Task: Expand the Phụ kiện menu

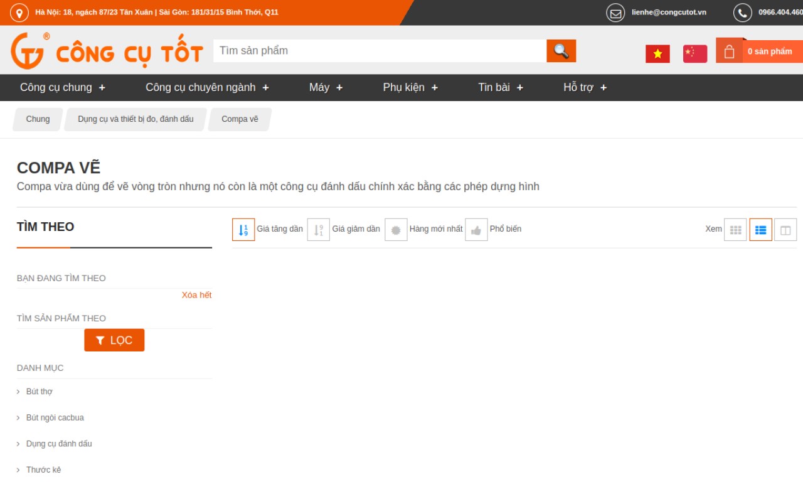Action: pos(410,87)
